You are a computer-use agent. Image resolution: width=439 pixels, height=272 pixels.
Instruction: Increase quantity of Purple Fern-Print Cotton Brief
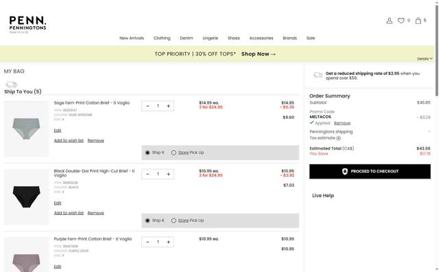[x=168, y=242]
